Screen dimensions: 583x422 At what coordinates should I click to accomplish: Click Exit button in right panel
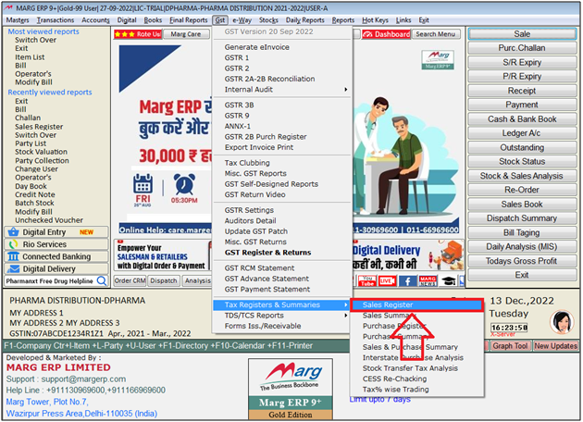[x=522, y=275]
